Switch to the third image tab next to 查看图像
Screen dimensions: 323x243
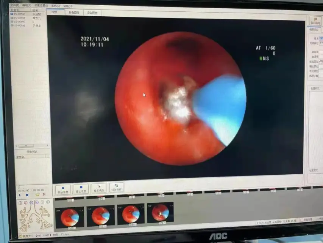92,13
